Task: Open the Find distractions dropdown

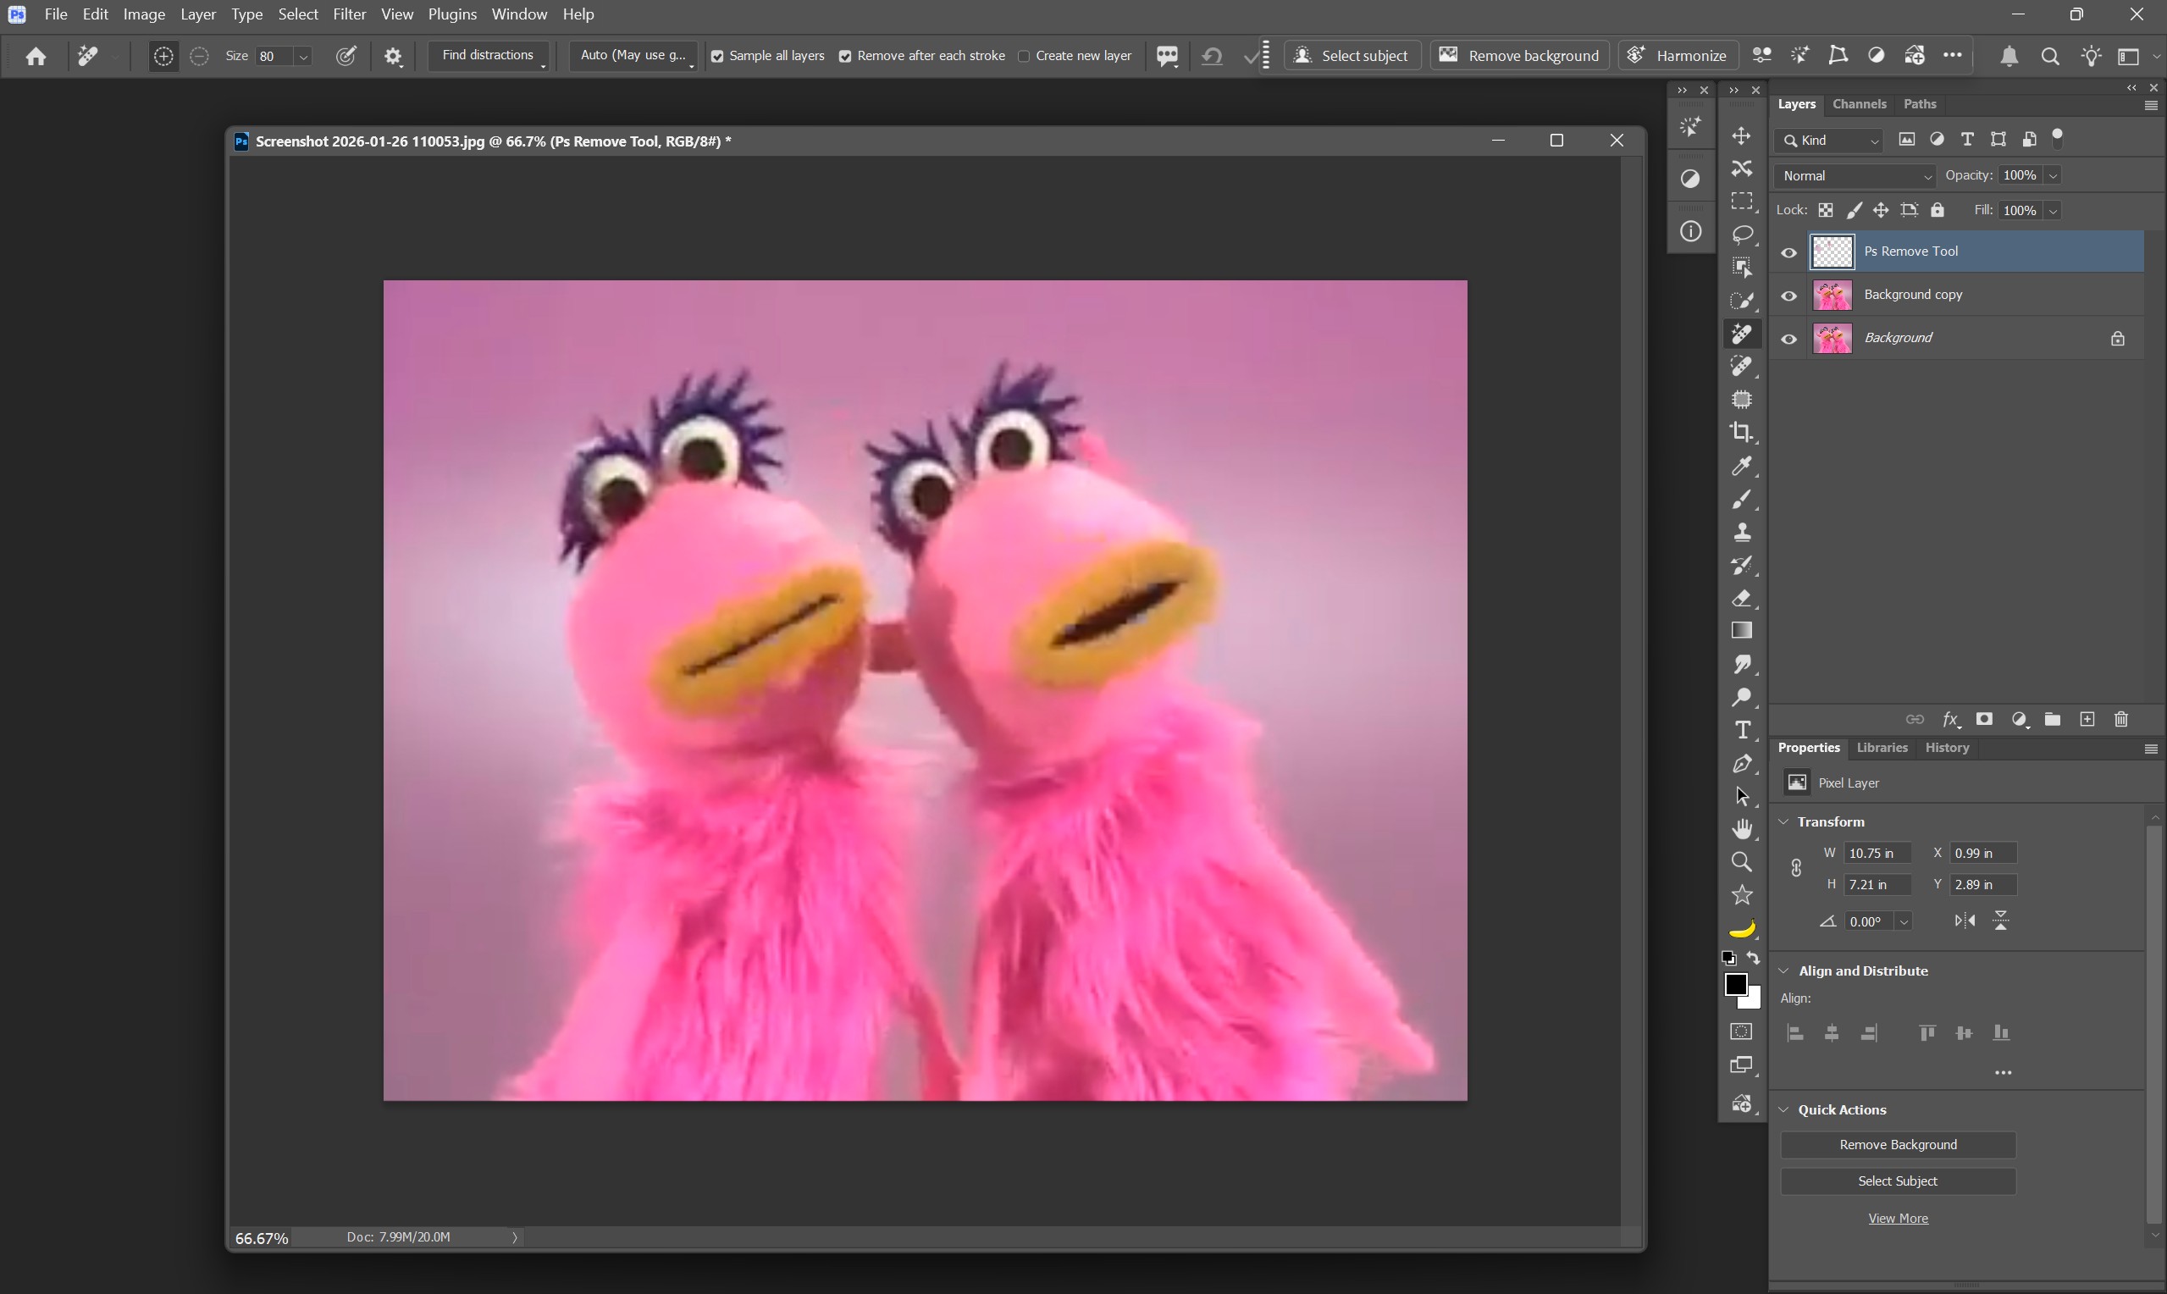Action: pyautogui.click(x=488, y=56)
